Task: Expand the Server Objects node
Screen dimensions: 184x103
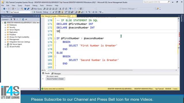Action: point(5,30)
